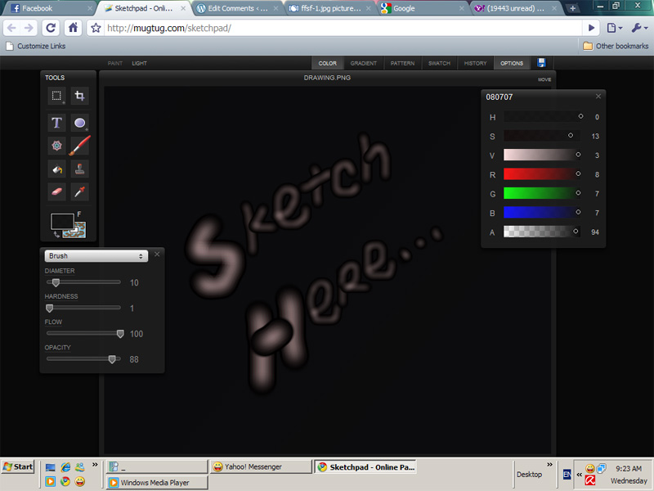The height and width of the screenshot is (491, 654).
Task: Close the color picker panel
Action: tap(598, 96)
